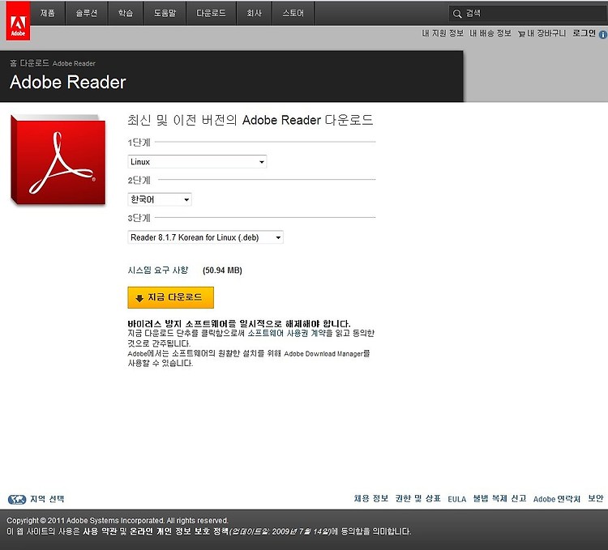The height and width of the screenshot is (550, 608).
Task: Open the 도움말 menu
Action: [x=165, y=13]
